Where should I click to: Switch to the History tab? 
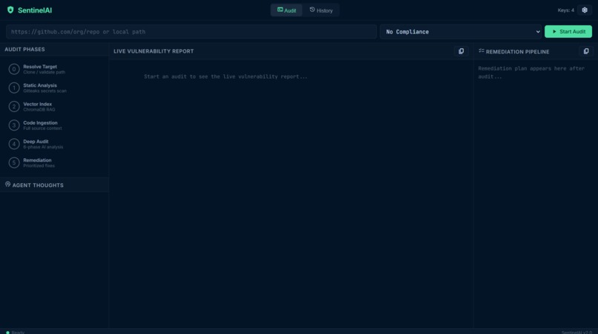pos(321,10)
